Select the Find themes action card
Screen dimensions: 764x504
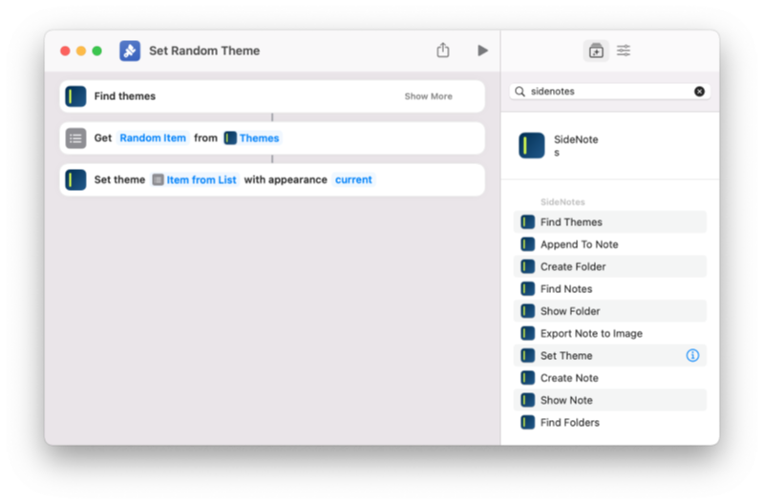[272, 96]
